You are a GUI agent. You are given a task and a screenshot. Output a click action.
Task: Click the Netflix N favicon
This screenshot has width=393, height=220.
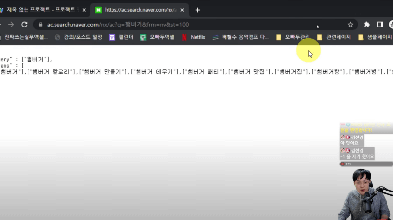(x=184, y=37)
